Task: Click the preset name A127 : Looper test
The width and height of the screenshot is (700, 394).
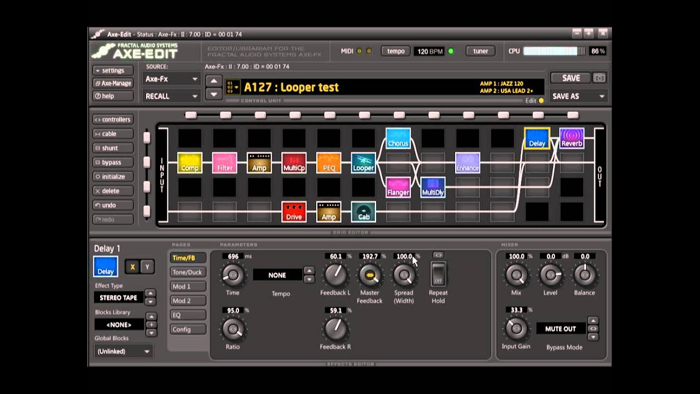Action: 291,87
